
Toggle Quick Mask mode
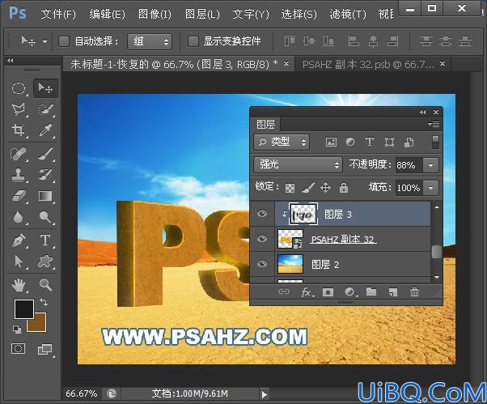[x=19, y=349]
